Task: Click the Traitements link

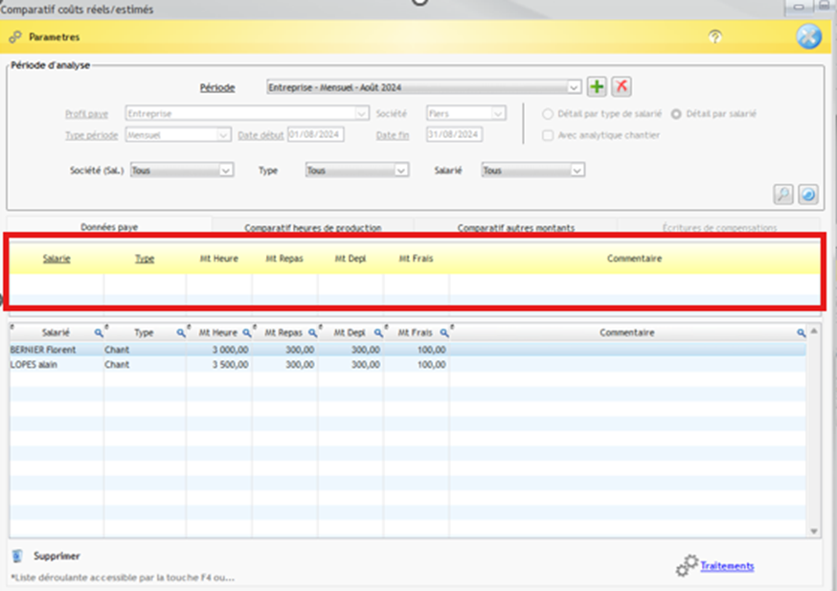Action: coord(727,566)
